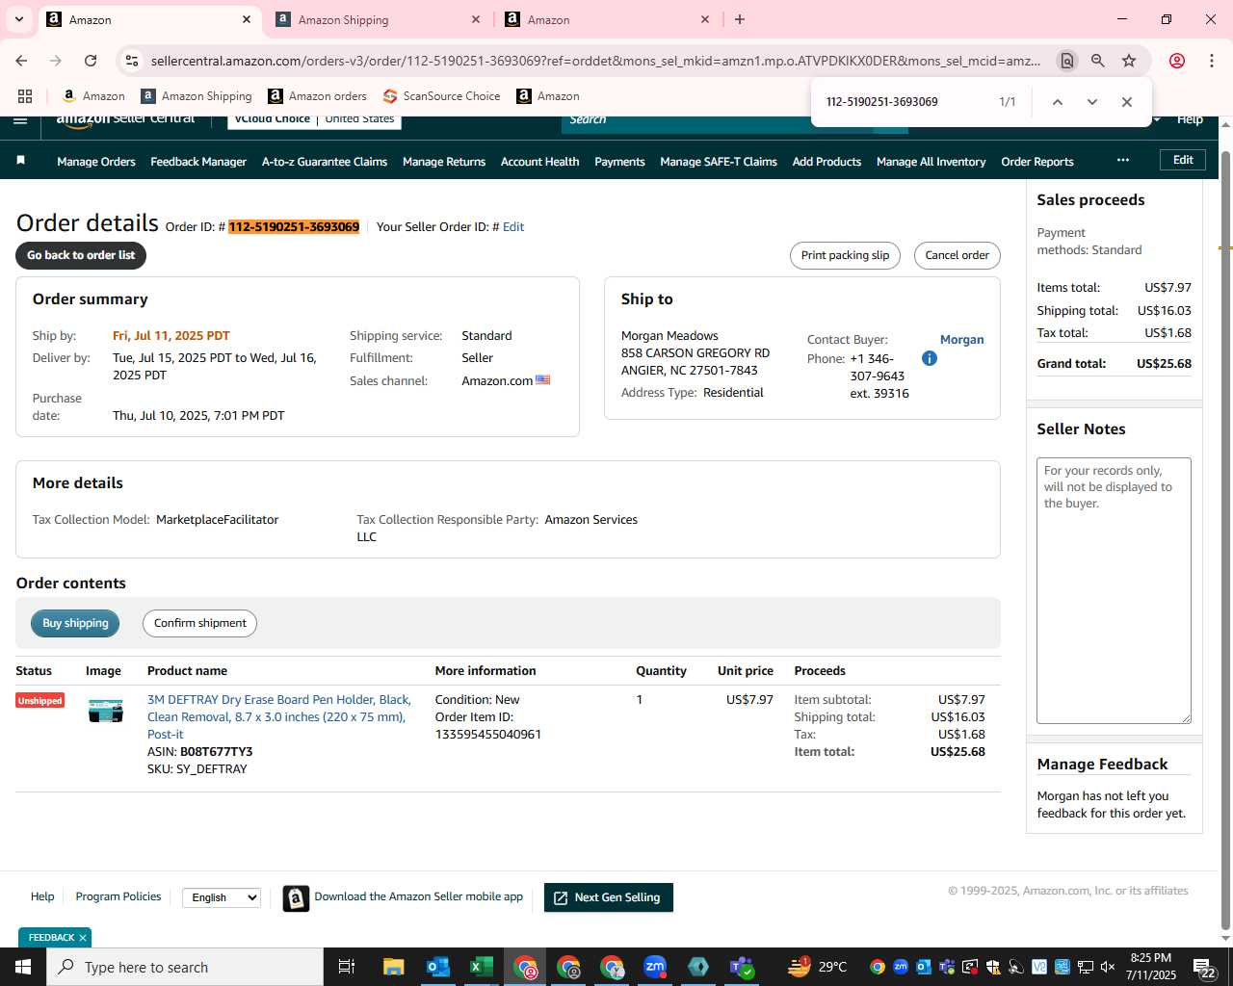Viewport: 1233px width, 986px height.
Task: Close the find bar
Action: pyautogui.click(x=1126, y=102)
